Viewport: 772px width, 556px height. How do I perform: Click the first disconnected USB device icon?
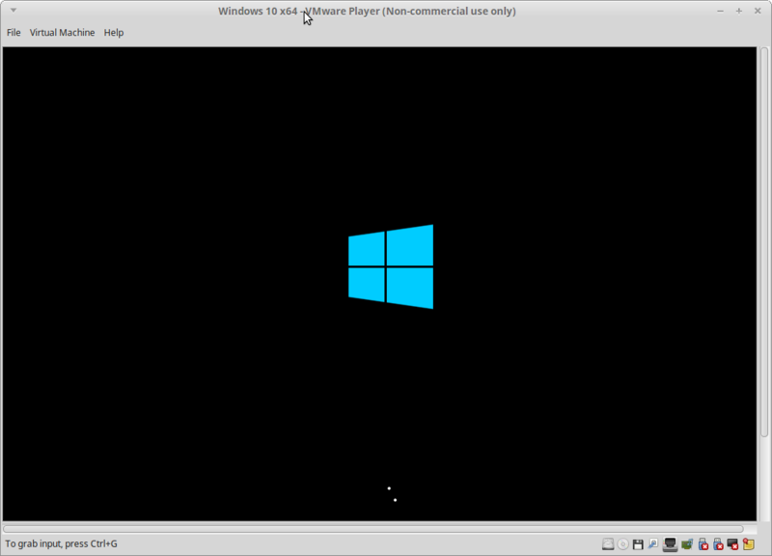(x=703, y=544)
